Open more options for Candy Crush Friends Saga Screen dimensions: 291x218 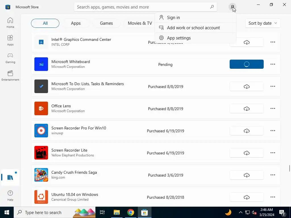pos(273,175)
